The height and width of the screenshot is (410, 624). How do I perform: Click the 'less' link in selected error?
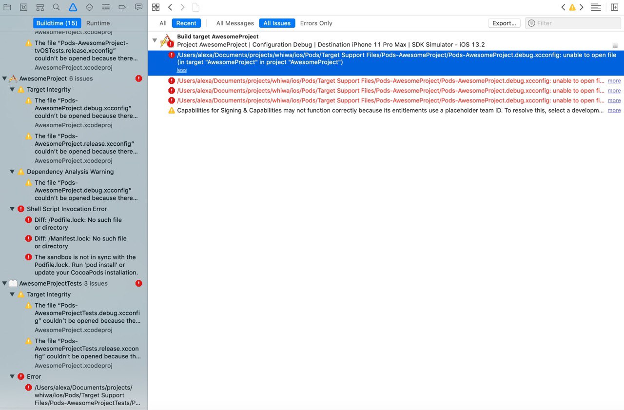coord(181,70)
